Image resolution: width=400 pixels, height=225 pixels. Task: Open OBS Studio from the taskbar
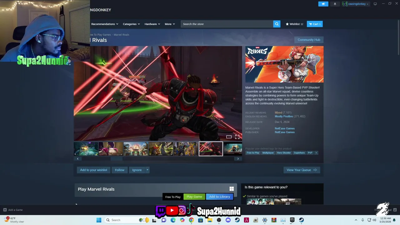coord(219,220)
